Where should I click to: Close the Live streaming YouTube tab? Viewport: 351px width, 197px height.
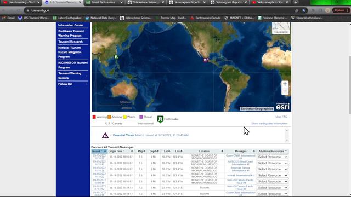tap(38, 2)
